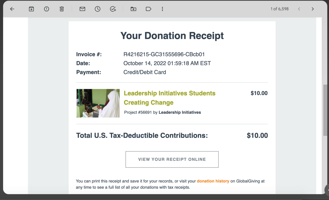Snooze this email with the clock icon

tap(97, 9)
